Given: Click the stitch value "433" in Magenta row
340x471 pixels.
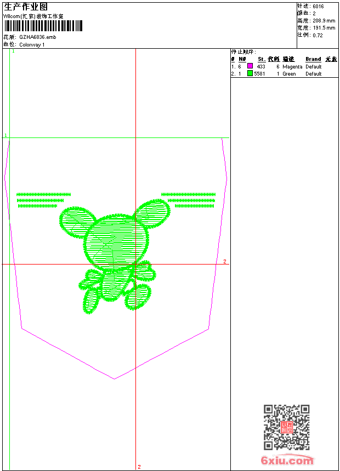Looking at the screenshot, I should coord(261,67).
